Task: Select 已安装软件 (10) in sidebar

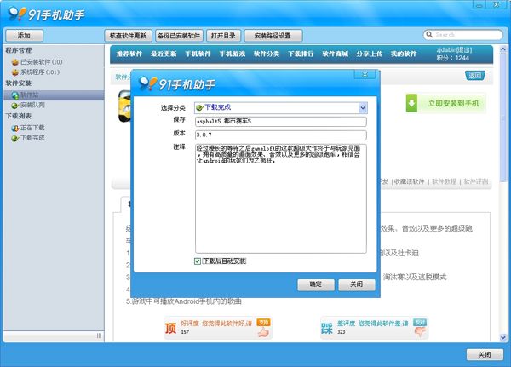Action: click(x=42, y=62)
